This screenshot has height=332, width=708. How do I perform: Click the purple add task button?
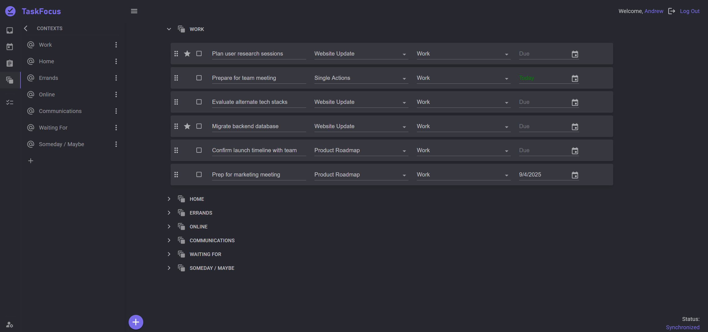[136, 322]
